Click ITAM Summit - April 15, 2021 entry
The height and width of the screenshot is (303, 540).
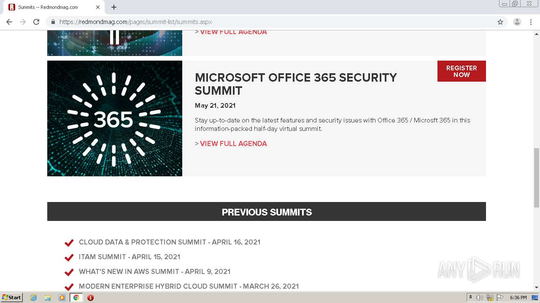click(130, 257)
